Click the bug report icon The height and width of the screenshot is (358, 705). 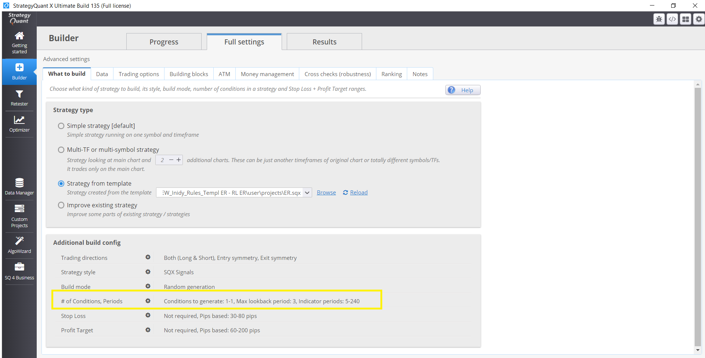coord(659,19)
